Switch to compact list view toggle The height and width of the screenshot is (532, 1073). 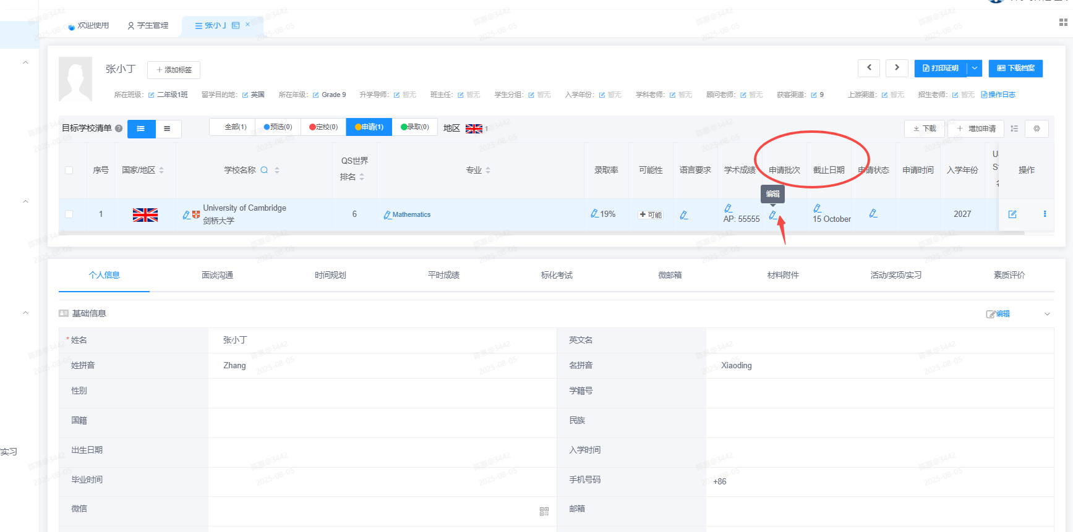(167, 129)
